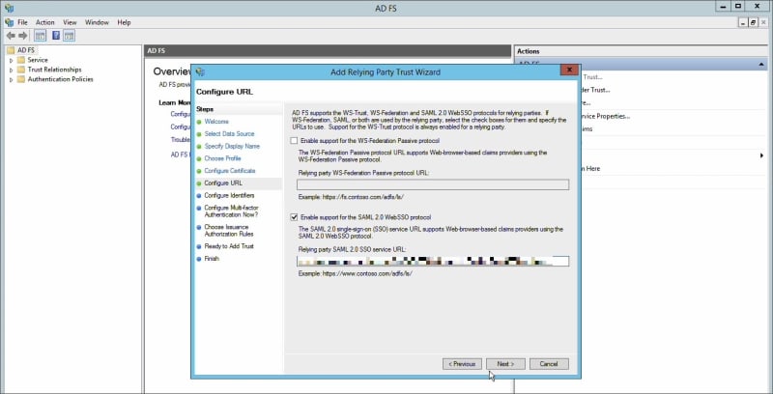This screenshot has width=773, height=394.
Task: Select the Finish step
Action: pyautogui.click(x=212, y=259)
